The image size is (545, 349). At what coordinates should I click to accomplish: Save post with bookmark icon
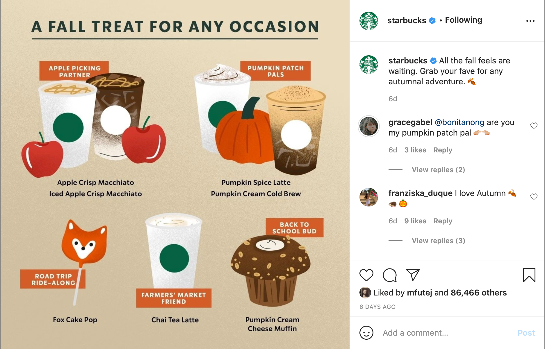coord(529,275)
